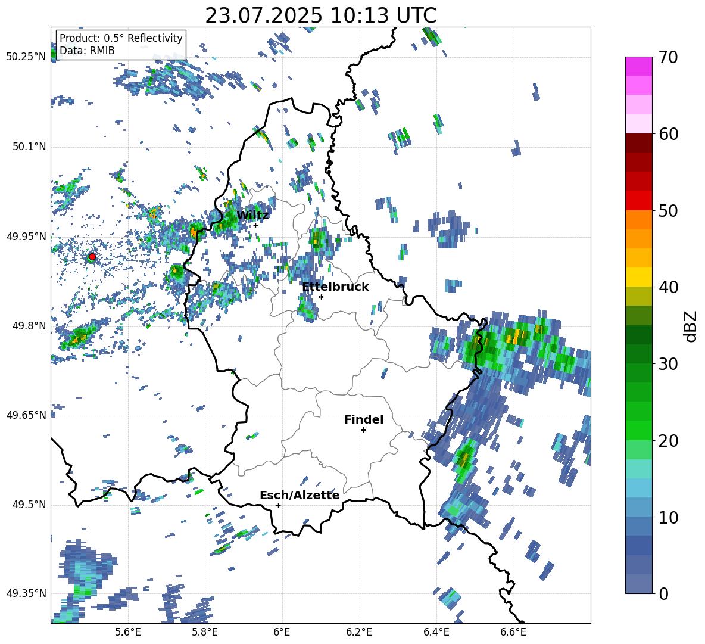Image resolution: width=705 pixels, height=644 pixels.
Task: Click the 50.1°N latitude label
Action: 29,147
